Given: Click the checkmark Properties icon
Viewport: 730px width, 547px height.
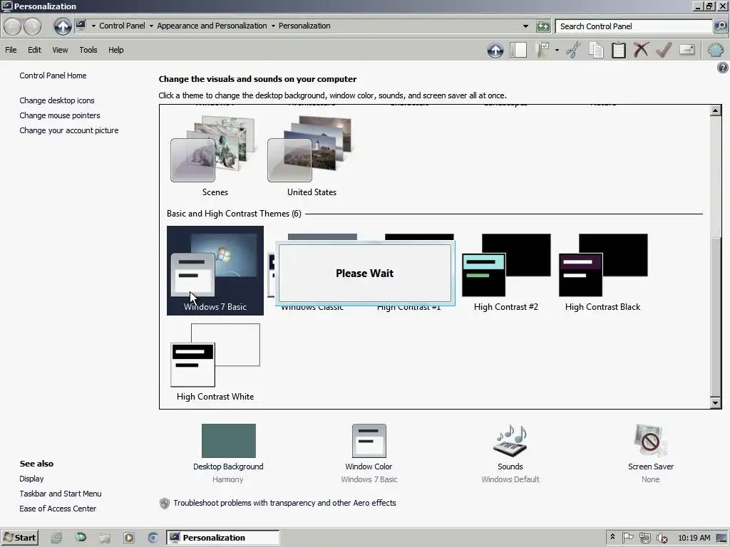Looking at the screenshot, I should tap(664, 50).
